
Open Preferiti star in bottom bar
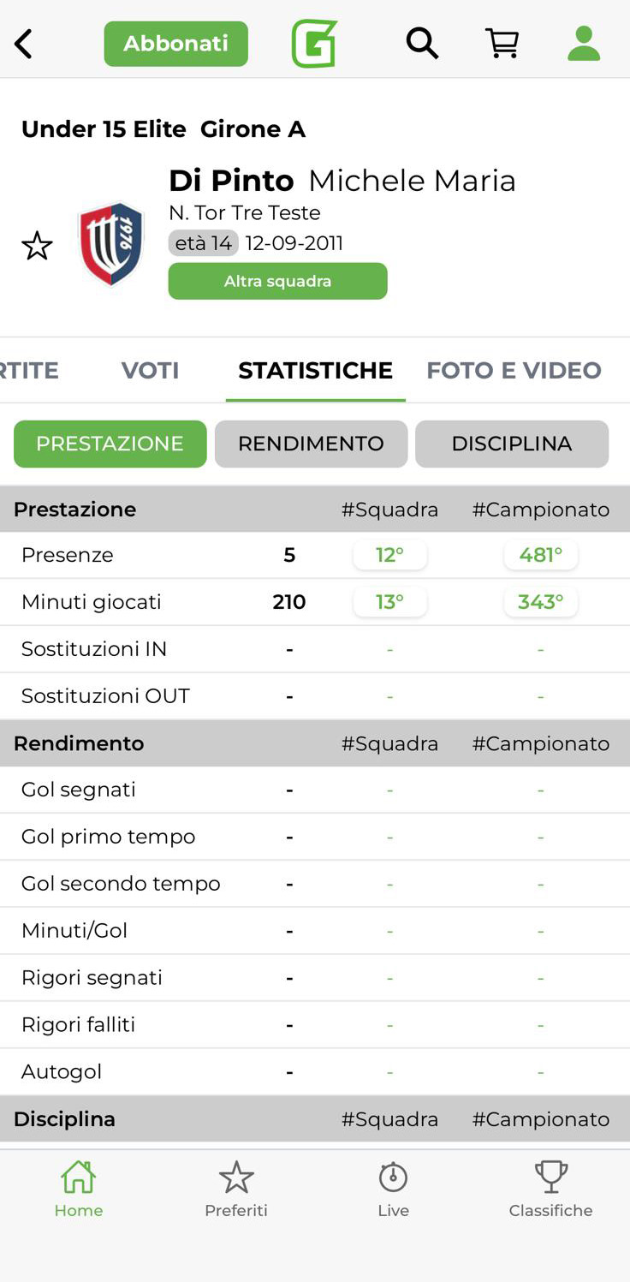tap(236, 1189)
